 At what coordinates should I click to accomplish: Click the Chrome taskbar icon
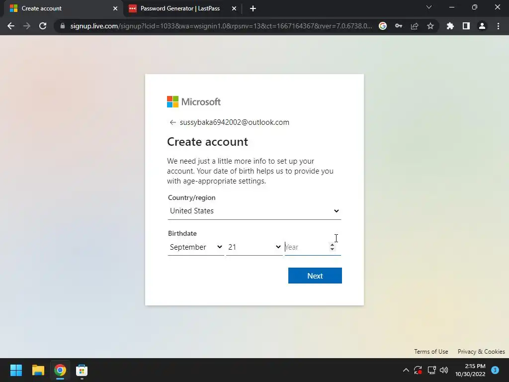point(60,370)
